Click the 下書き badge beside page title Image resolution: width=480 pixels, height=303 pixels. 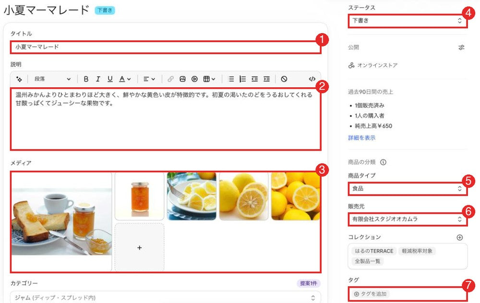[105, 11]
